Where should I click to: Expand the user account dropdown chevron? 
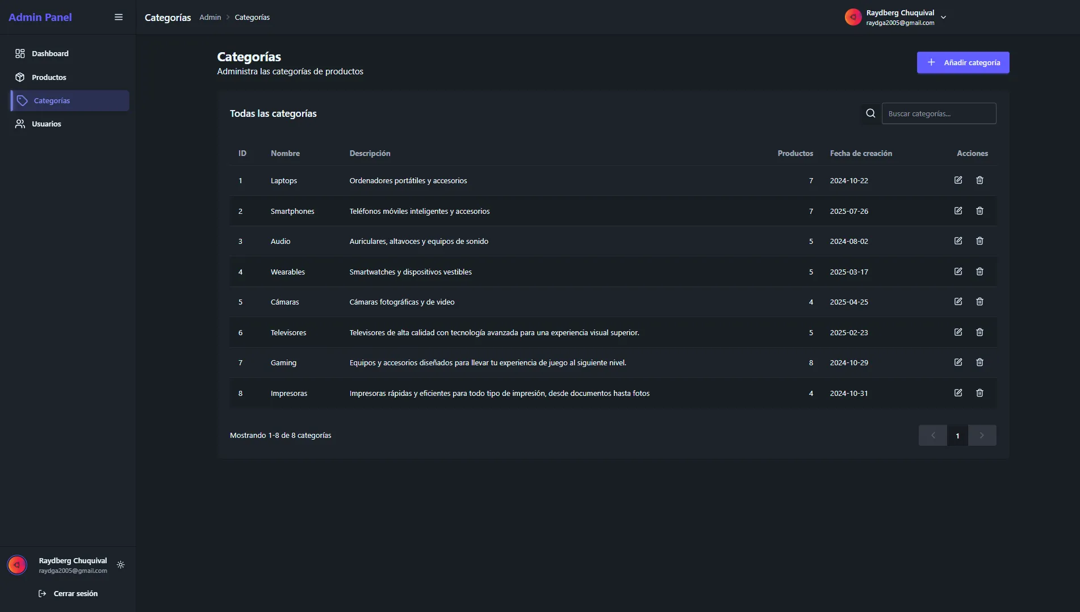click(943, 18)
